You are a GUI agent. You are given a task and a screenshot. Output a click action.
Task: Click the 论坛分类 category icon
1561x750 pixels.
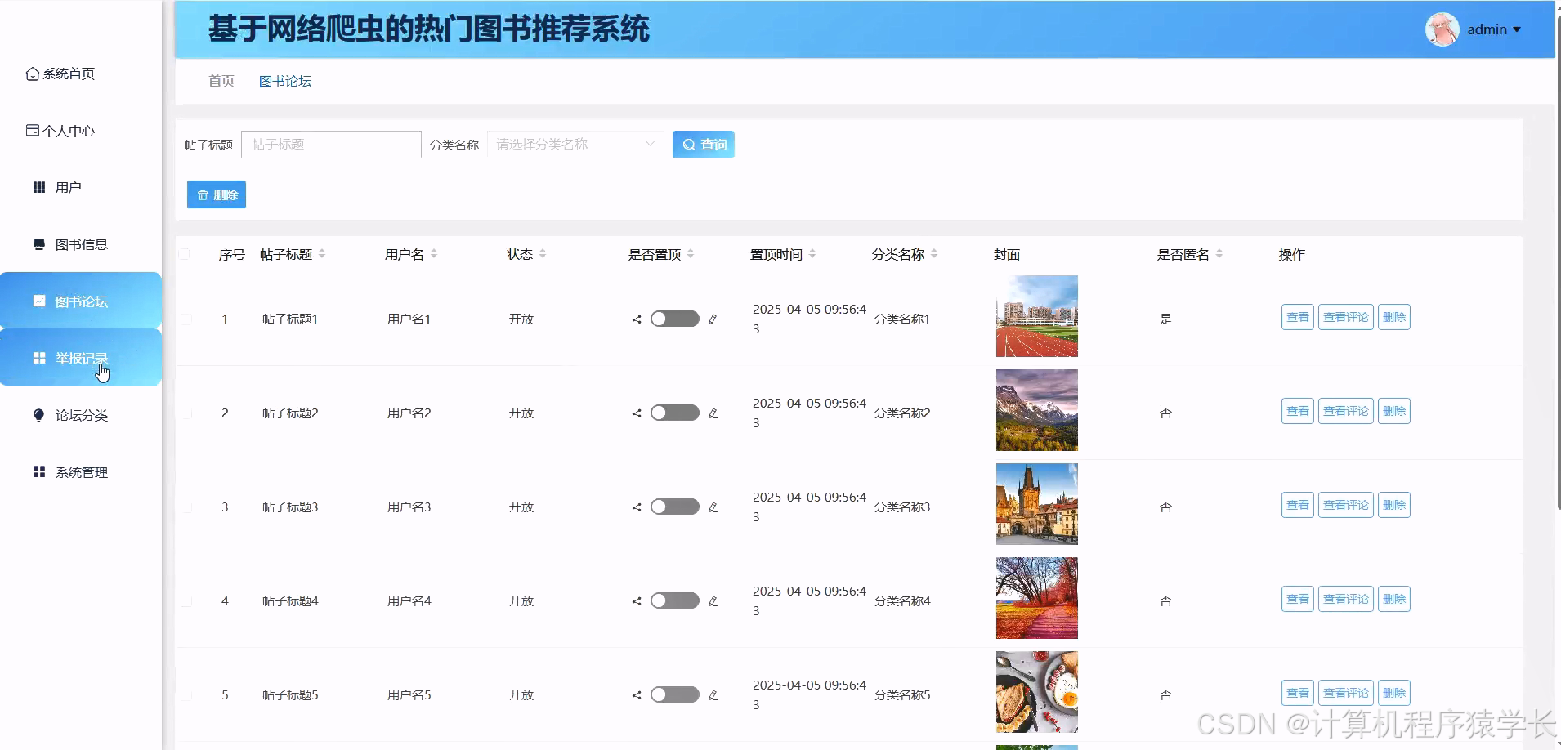[x=38, y=414]
